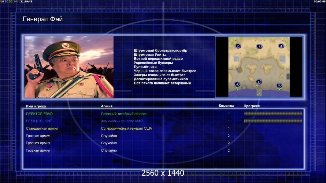Screen dimensions: 326x183
Task: Click the 'Штурмовой бронетранспортёр' line
Action: (161, 51)
